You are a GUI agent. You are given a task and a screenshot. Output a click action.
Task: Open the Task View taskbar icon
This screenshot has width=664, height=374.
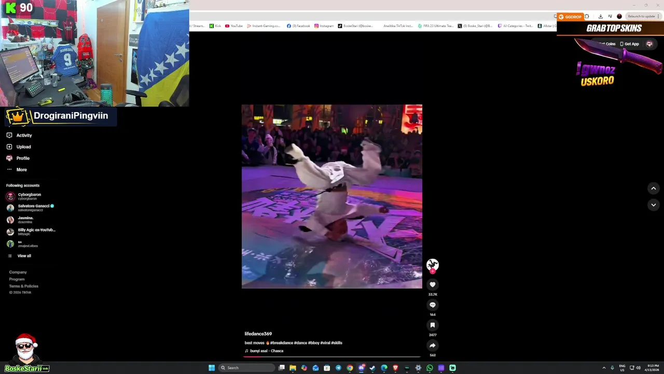[x=281, y=368]
